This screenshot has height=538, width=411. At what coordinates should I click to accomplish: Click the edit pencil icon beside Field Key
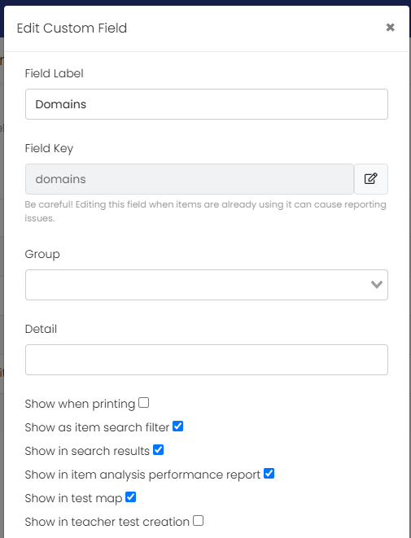(x=371, y=179)
